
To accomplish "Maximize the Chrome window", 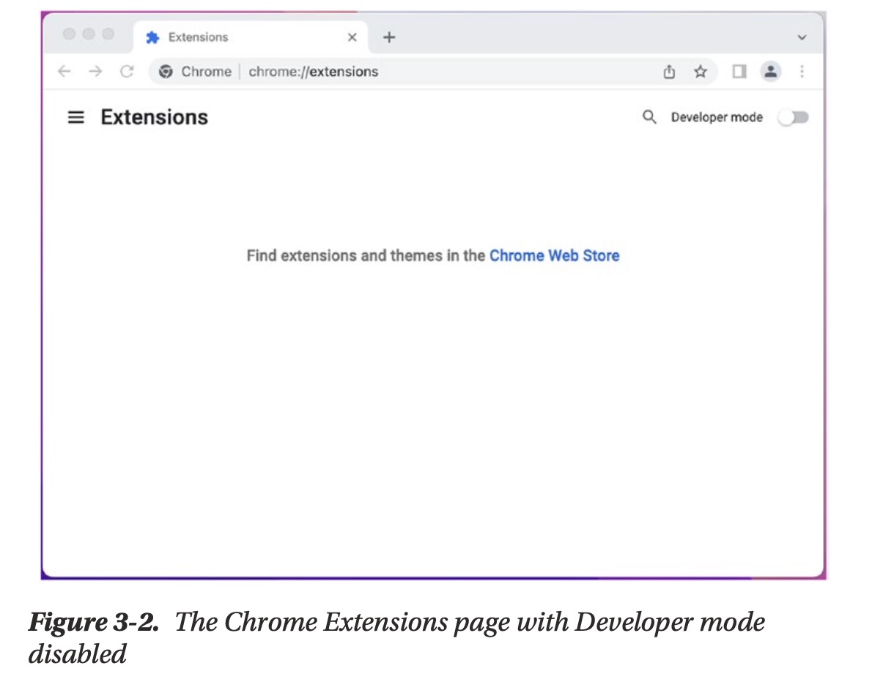I will point(108,34).
